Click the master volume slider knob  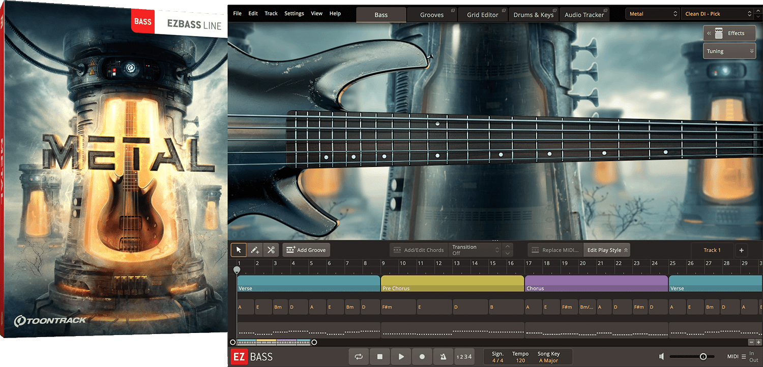point(703,357)
